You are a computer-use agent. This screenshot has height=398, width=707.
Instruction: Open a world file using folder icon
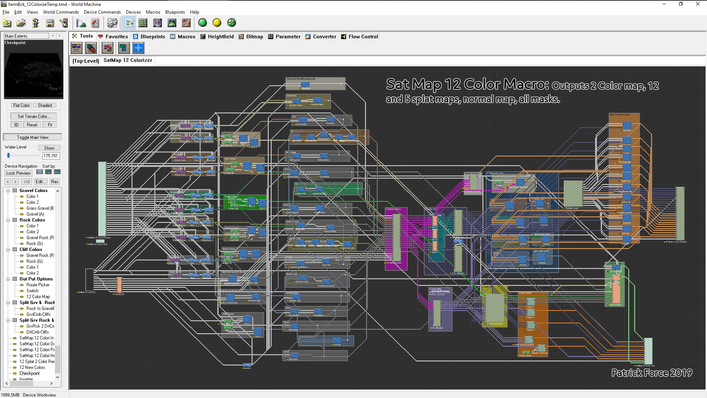pos(21,23)
